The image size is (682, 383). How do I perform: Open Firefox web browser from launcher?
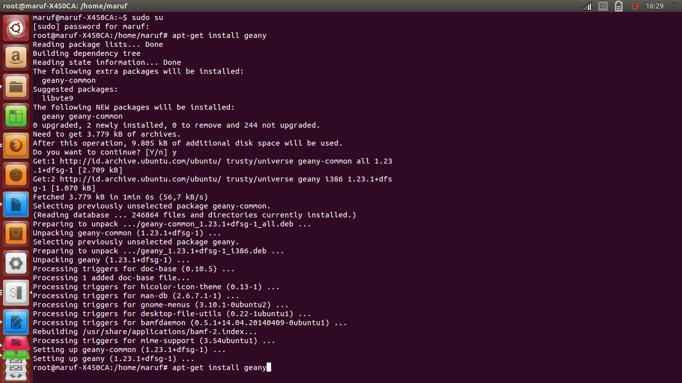coord(16,146)
